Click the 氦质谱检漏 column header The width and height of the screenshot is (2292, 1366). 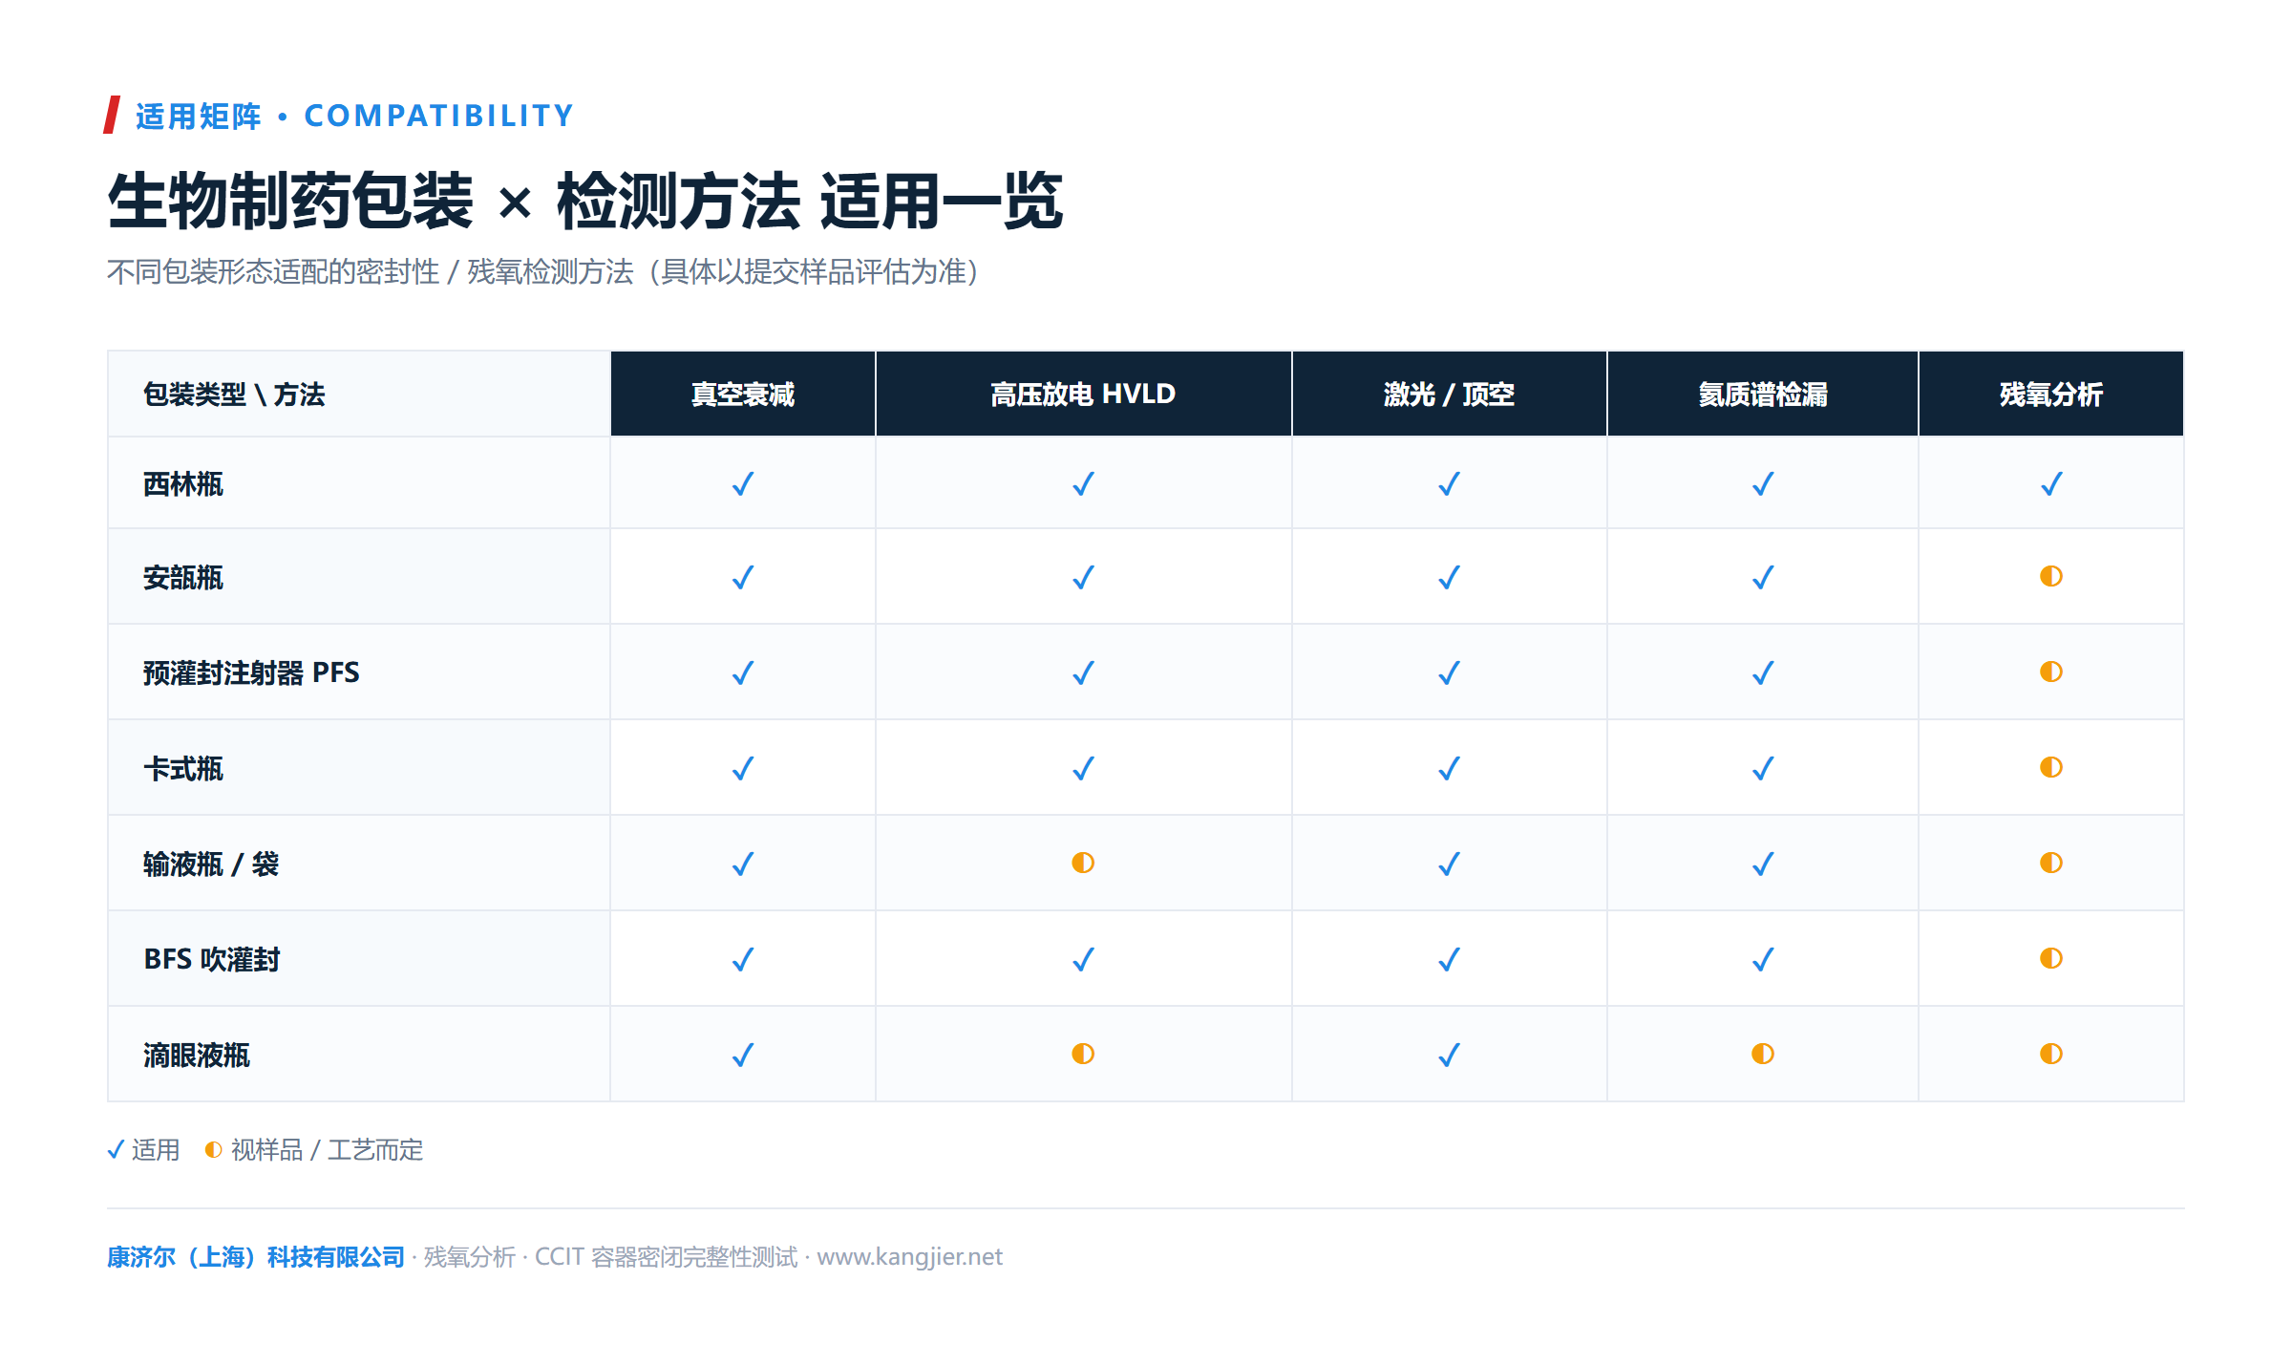[x=1762, y=394]
